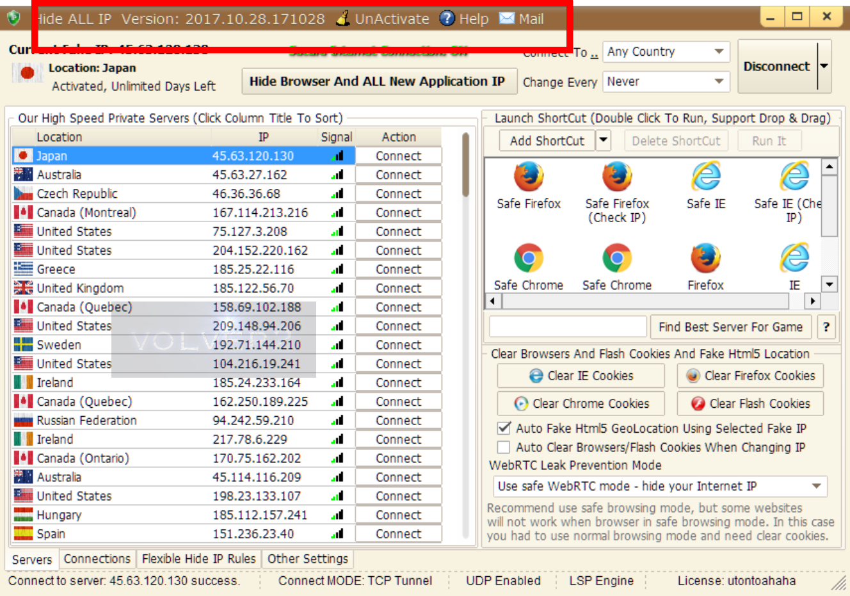
Task: Toggle Auto Fake Html5 GeoLocation checkbox
Action: tap(504, 428)
